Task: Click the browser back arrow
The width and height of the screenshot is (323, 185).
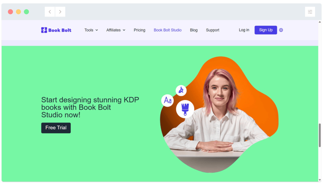Action: (x=50, y=12)
